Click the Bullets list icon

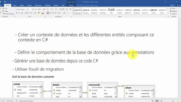[48, 9]
